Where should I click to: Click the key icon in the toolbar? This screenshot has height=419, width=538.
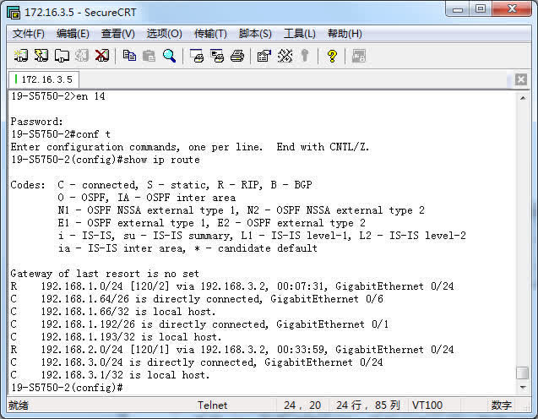(305, 56)
